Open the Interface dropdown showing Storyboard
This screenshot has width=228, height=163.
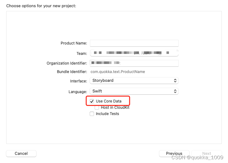(134, 81)
